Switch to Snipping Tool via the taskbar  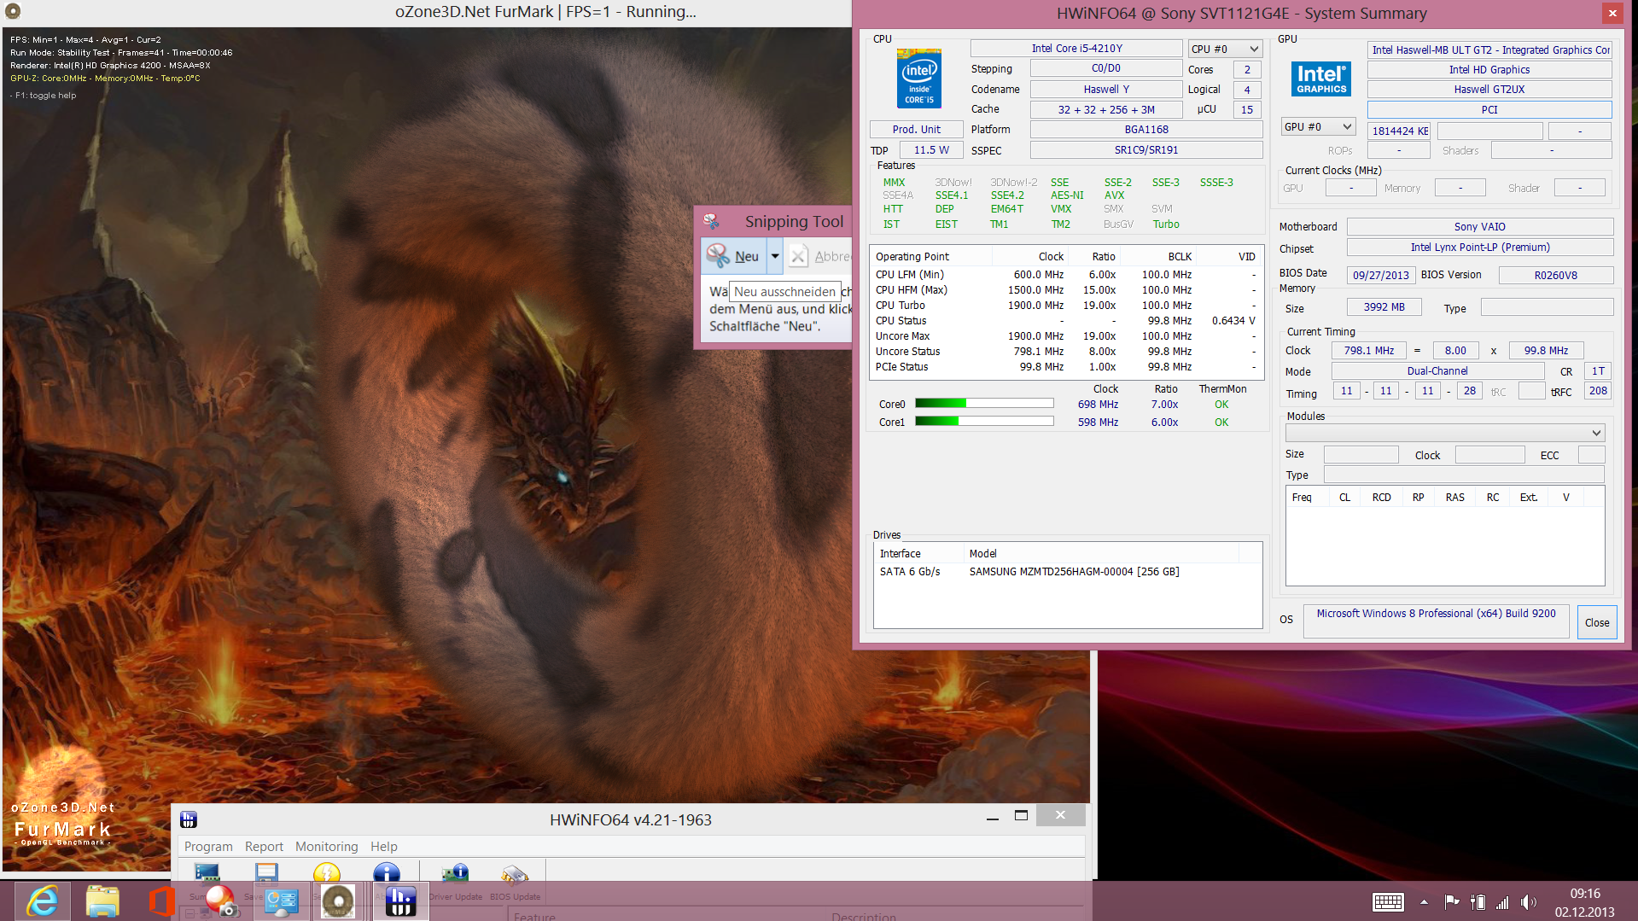click(x=221, y=901)
